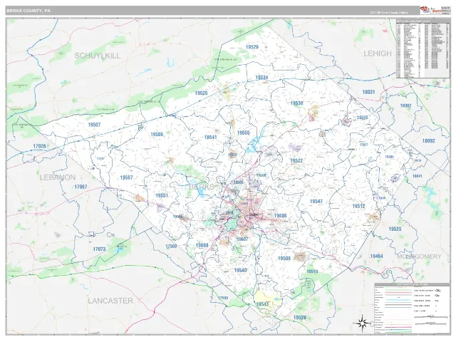Screen dimensions: 456x342
Task: Click ZIP code 18092 label
Action: 428,141
